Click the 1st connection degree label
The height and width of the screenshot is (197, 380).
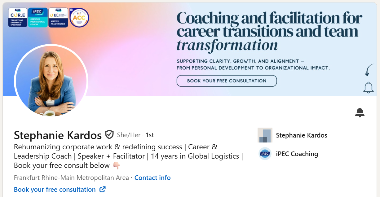point(149,135)
